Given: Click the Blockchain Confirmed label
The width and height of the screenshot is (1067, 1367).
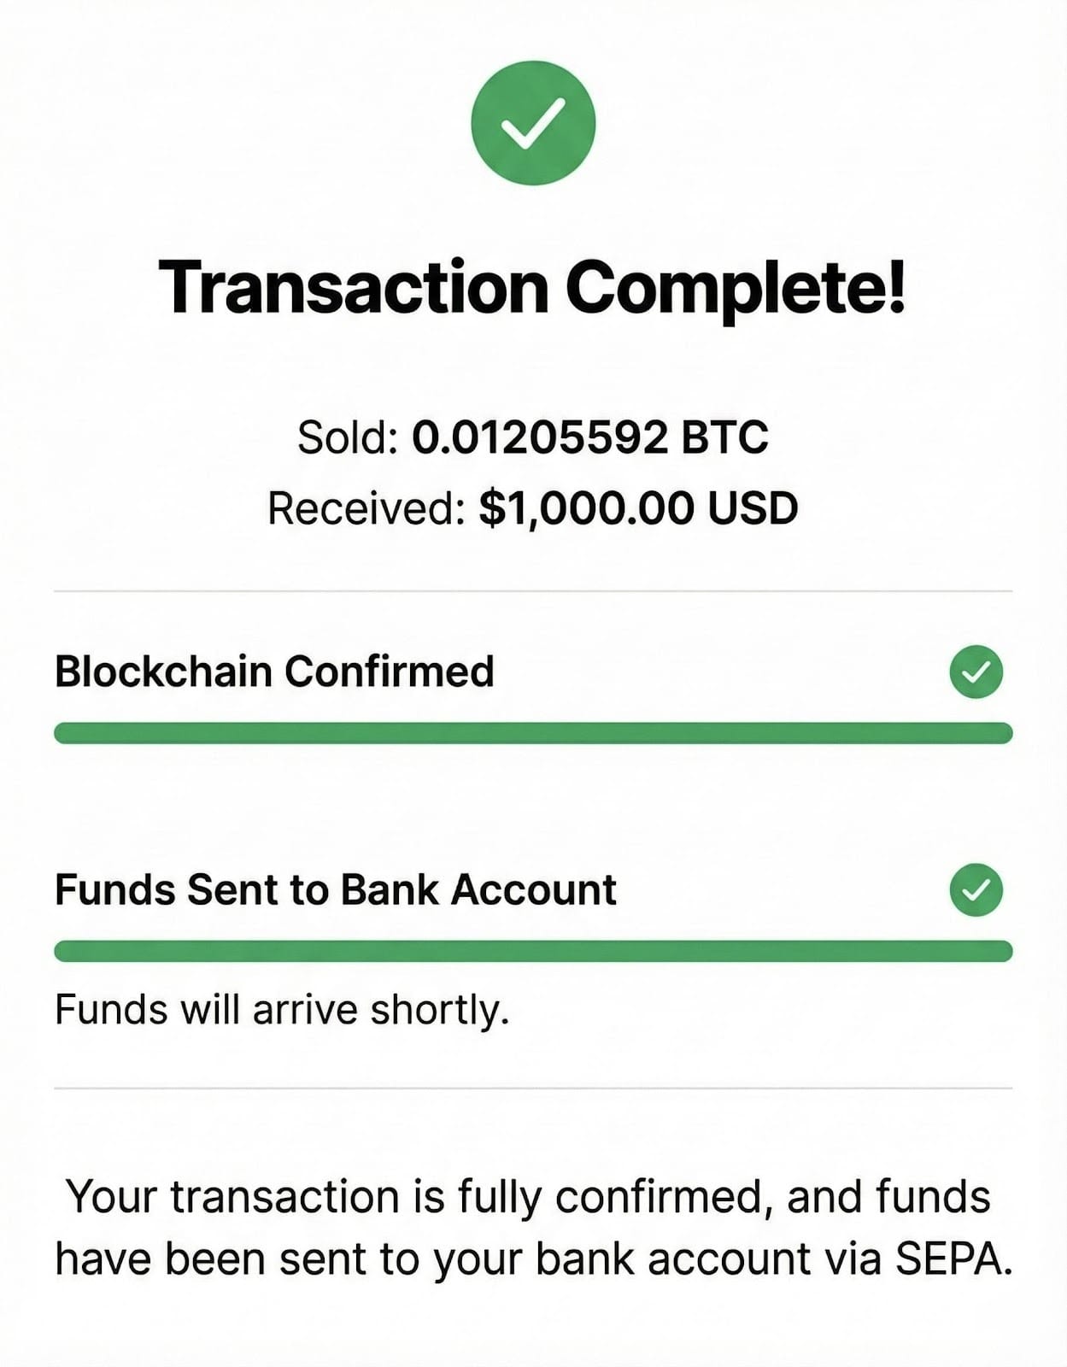Looking at the screenshot, I should [x=274, y=672].
